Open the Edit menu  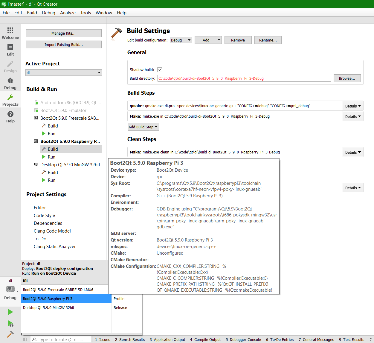coord(18,13)
